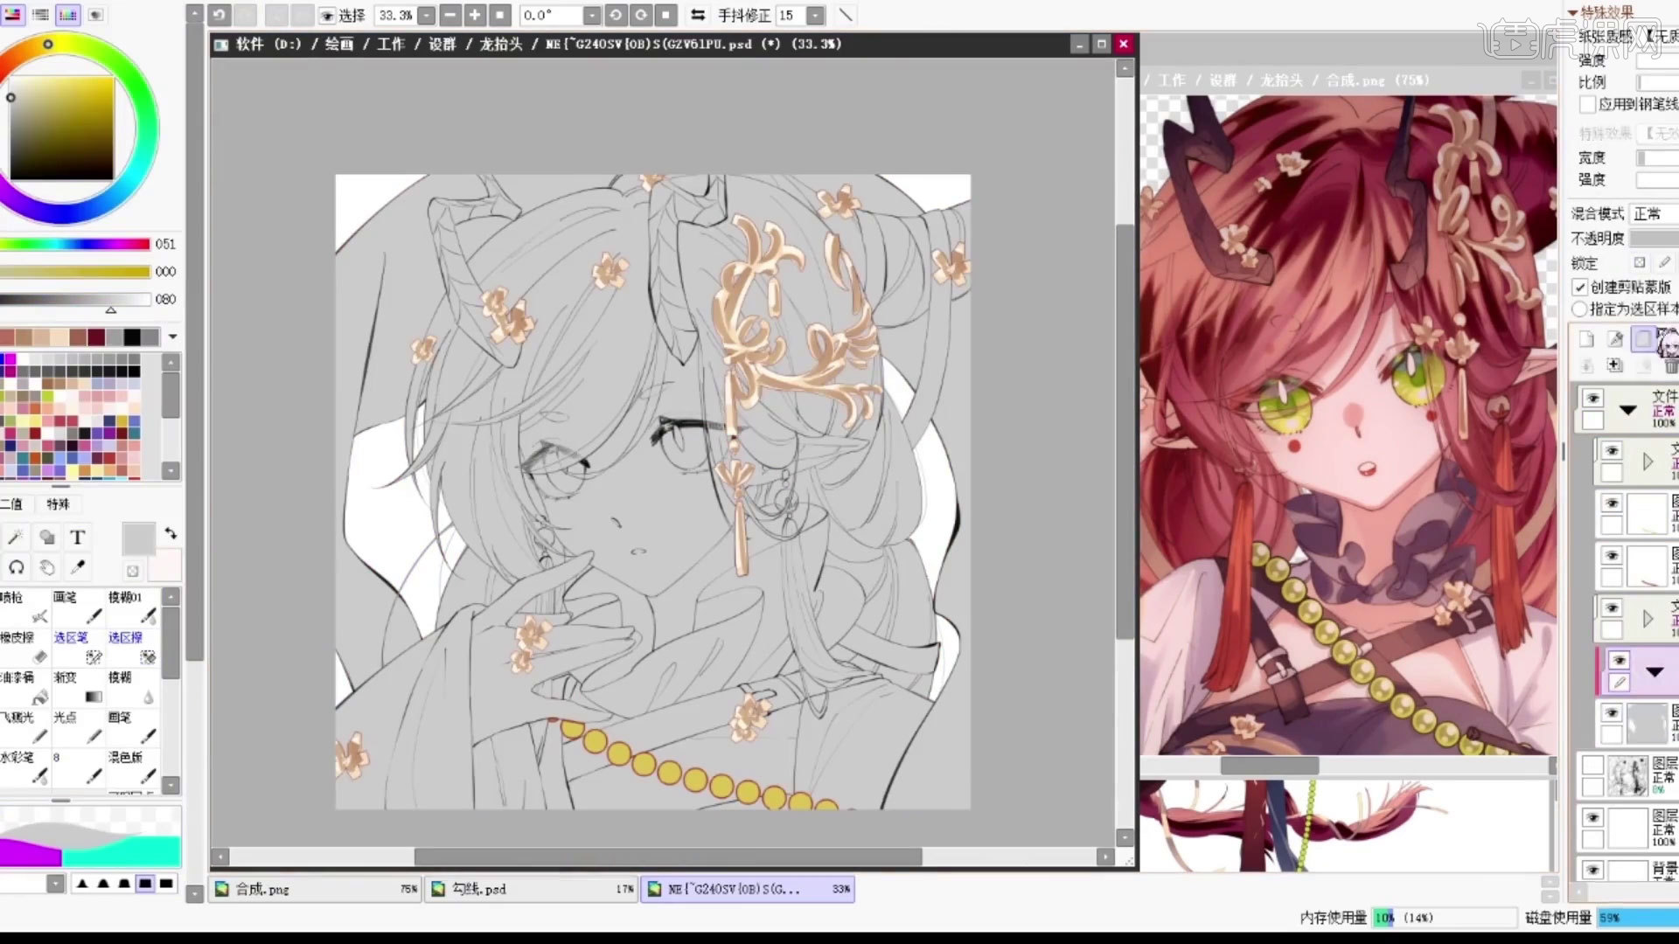Select the 渐变 gradient tool
Screen dimensions: 1679x944
coord(79,687)
